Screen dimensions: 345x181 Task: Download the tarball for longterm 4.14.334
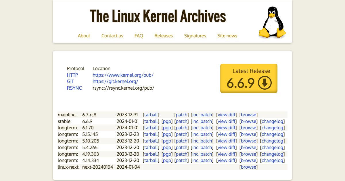(x=151, y=160)
